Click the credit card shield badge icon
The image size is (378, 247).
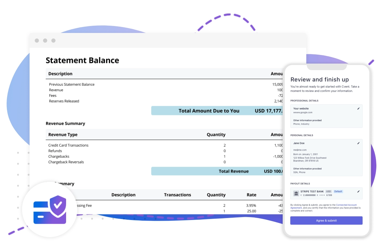click(50, 209)
